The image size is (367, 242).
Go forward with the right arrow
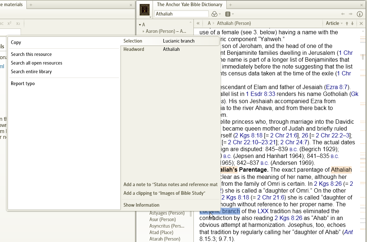click(x=351, y=14)
